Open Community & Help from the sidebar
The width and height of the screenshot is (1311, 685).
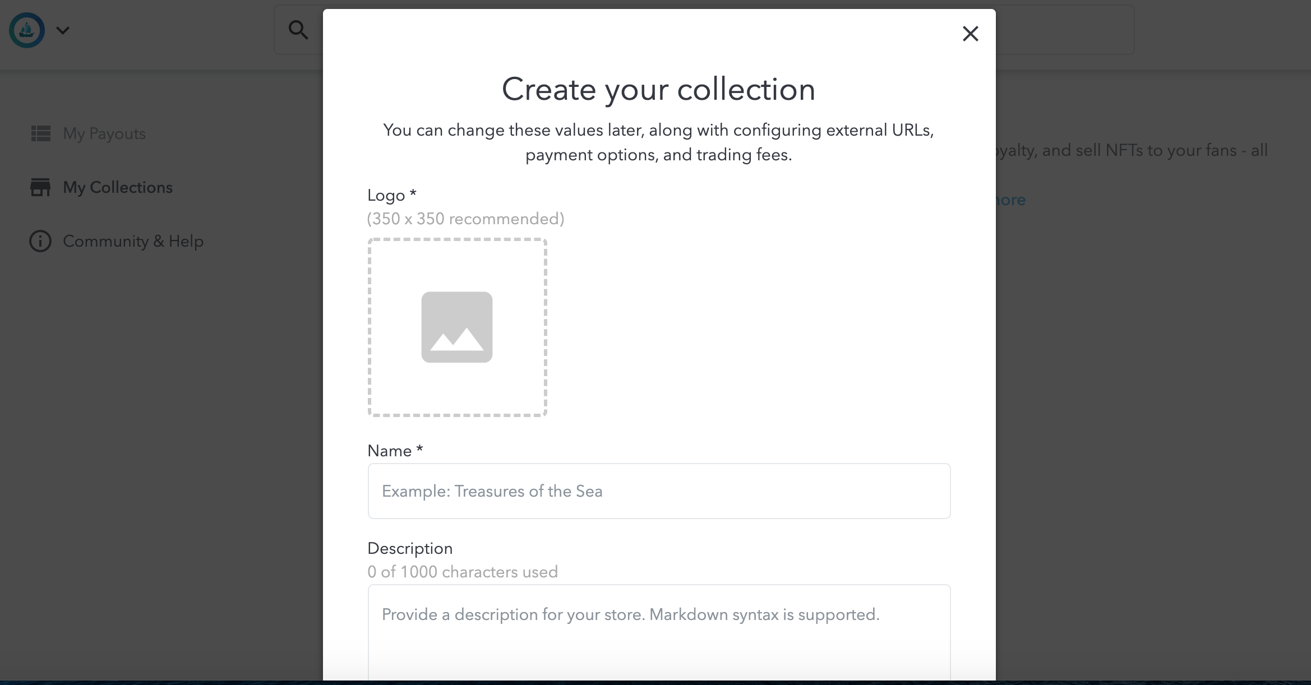point(133,241)
